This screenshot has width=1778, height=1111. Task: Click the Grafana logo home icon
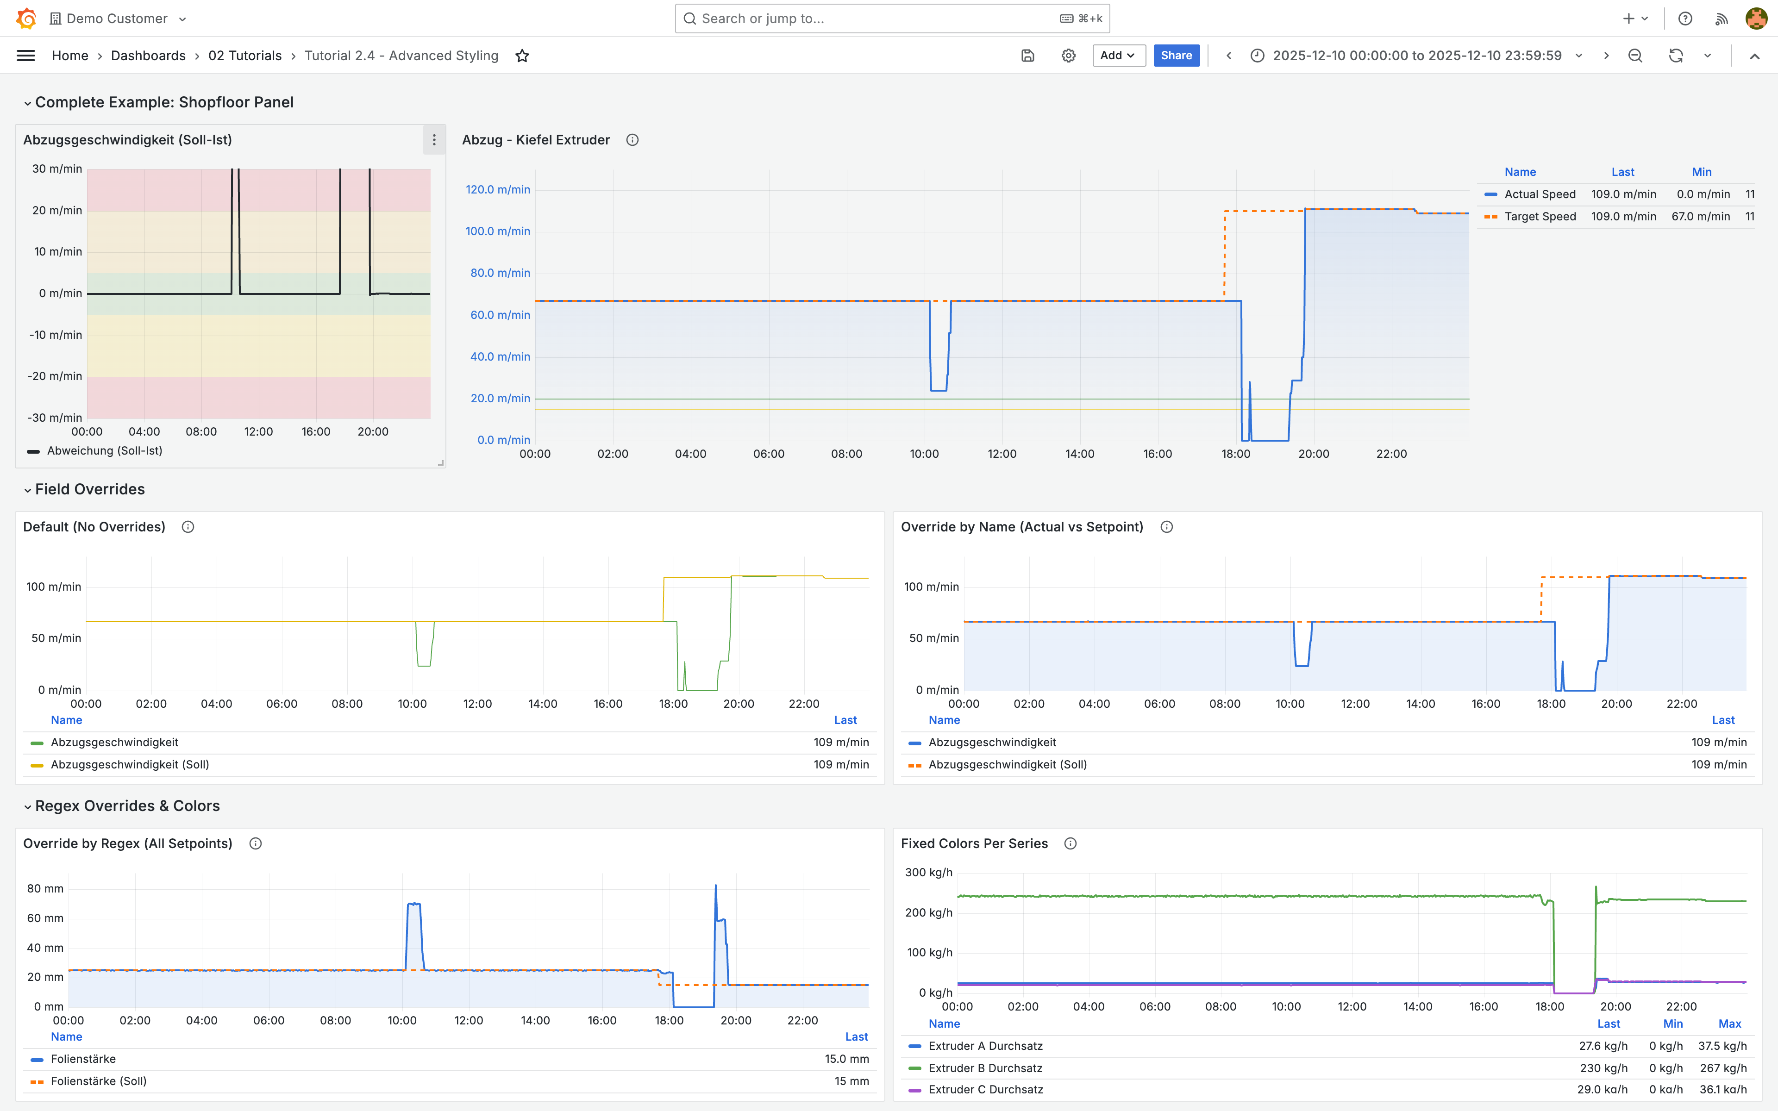coord(26,19)
